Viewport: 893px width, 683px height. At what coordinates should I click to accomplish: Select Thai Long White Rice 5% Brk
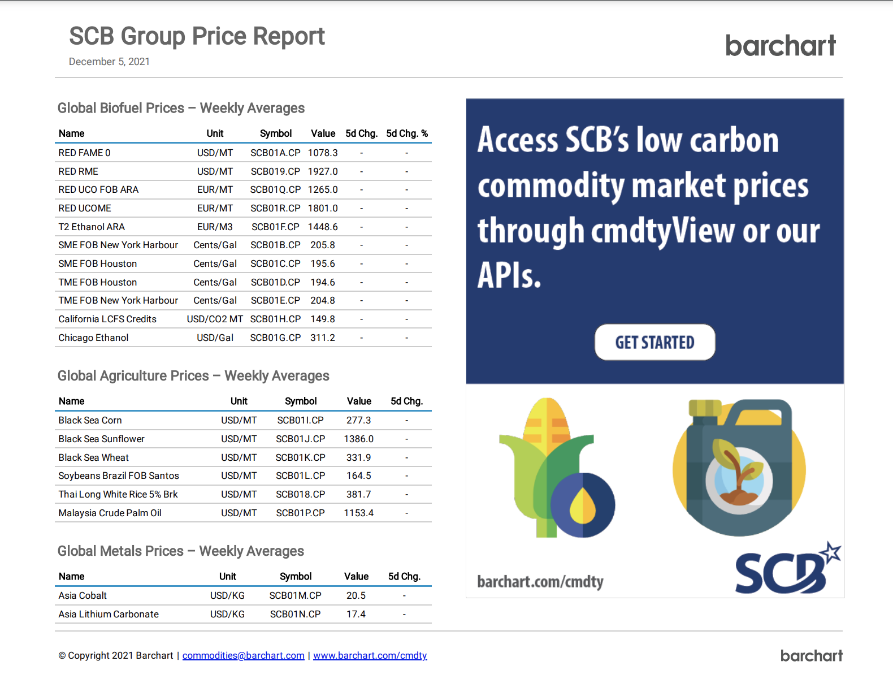[118, 494]
